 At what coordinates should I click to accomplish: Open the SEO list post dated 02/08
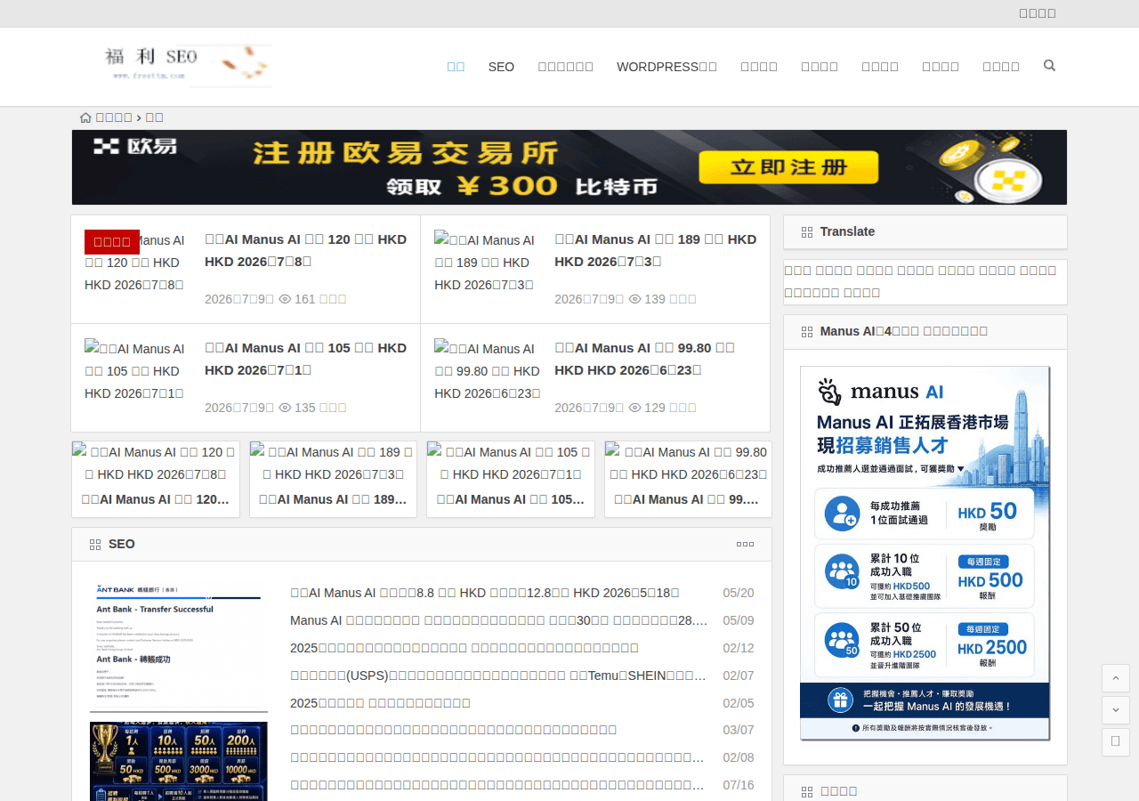tap(498, 757)
